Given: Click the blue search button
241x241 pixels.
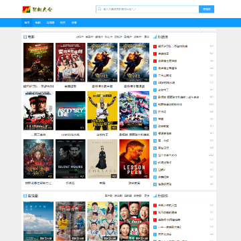Looking at the screenshot, I should (206, 9).
